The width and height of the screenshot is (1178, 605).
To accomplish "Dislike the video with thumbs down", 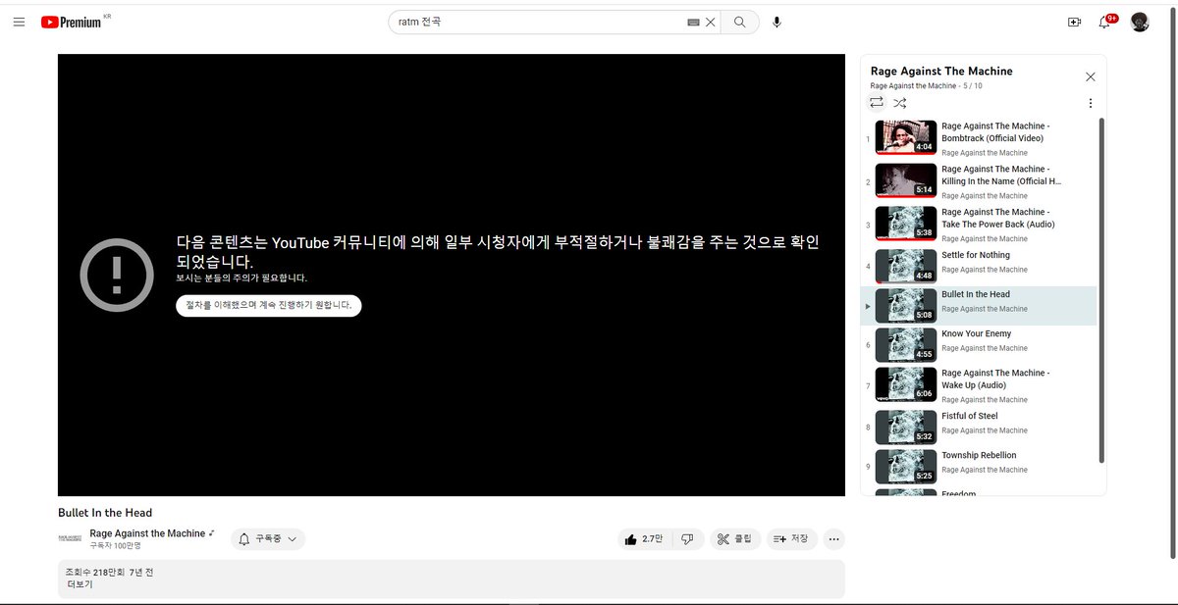I will click(x=687, y=539).
